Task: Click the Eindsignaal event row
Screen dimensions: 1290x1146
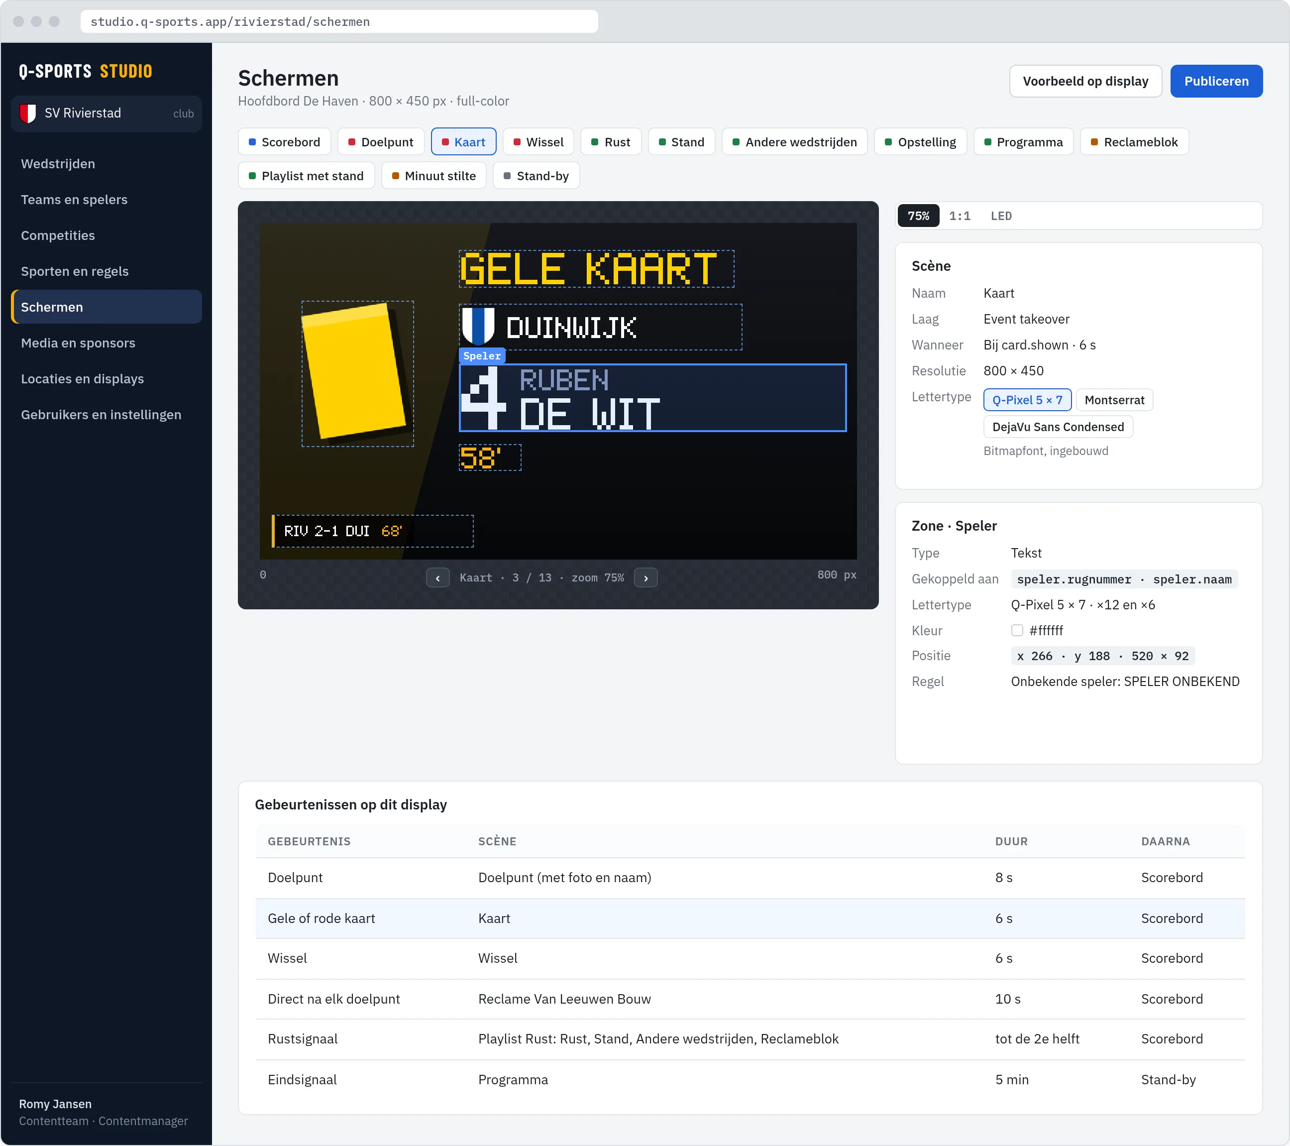Action: [750, 1080]
